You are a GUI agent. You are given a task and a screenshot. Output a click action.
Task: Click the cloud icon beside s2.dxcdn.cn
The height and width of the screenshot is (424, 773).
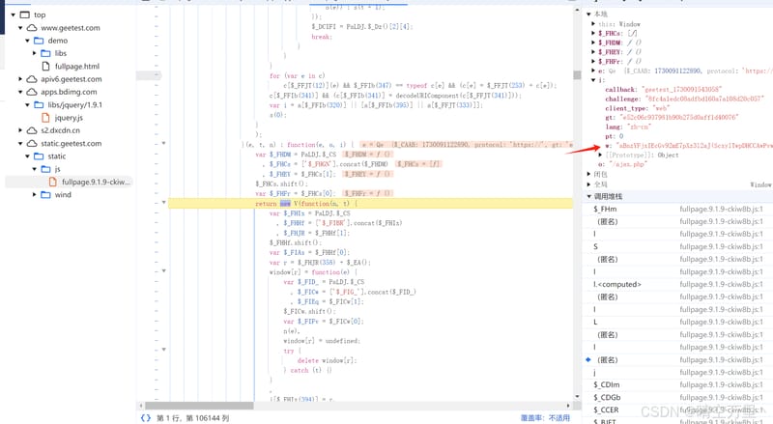coord(32,130)
